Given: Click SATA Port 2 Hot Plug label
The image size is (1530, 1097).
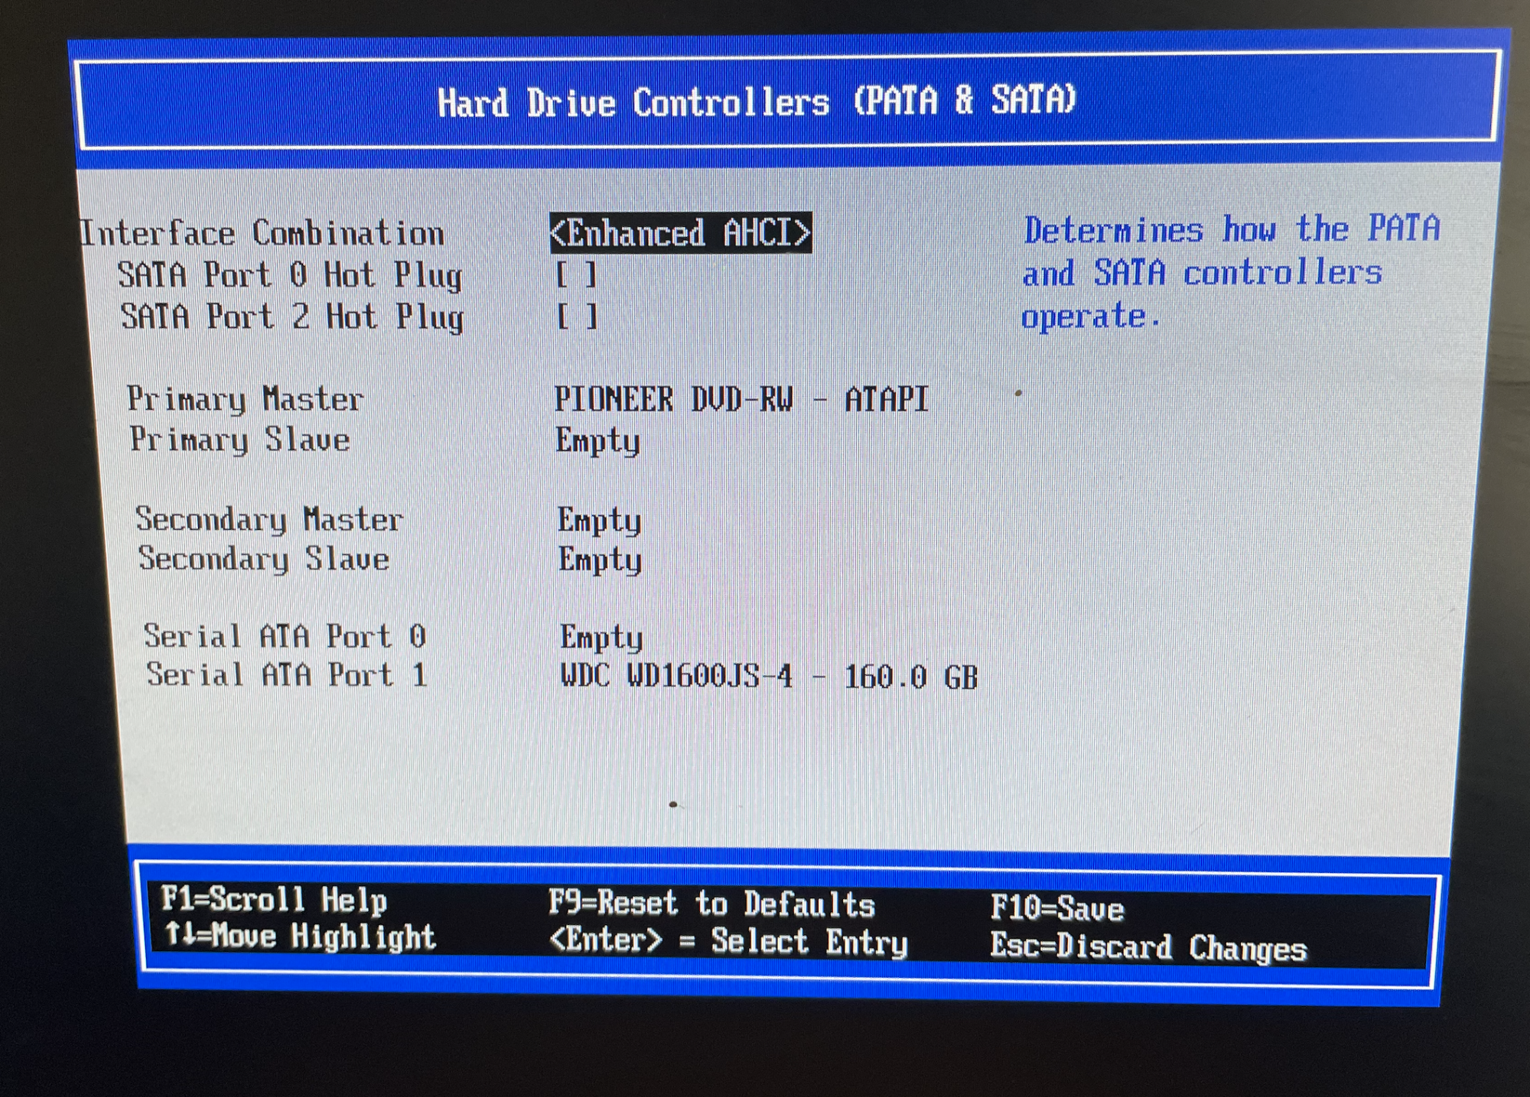Looking at the screenshot, I should 292,316.
